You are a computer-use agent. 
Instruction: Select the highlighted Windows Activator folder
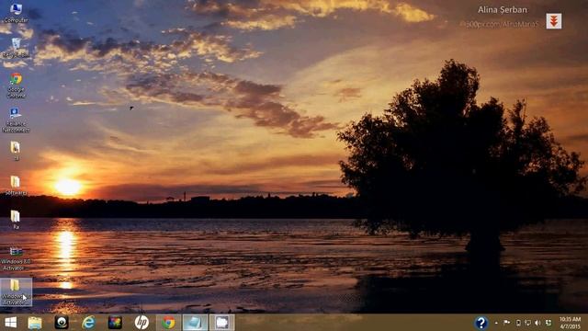click(x=16, y=292)
